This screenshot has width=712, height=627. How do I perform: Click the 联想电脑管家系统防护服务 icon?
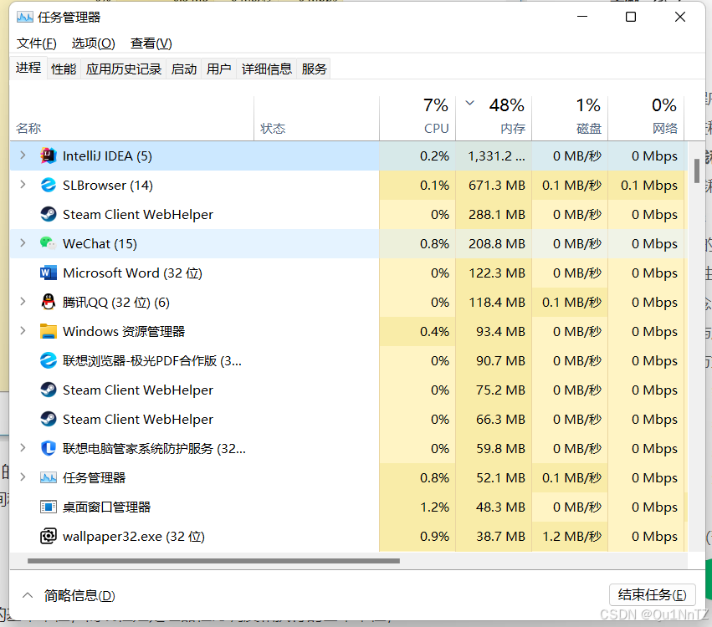coord(49,448)
